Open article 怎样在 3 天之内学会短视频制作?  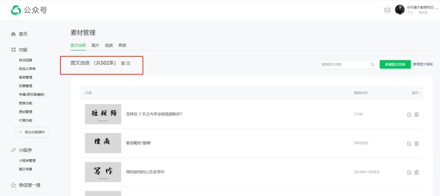[x=154, y=114]
